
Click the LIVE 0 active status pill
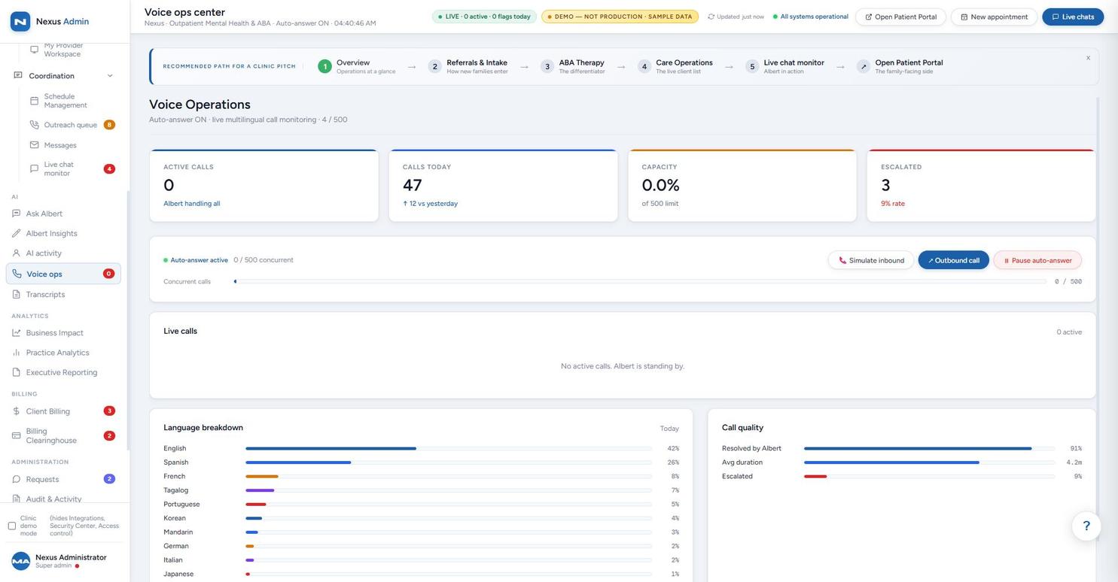click(484, 17)
